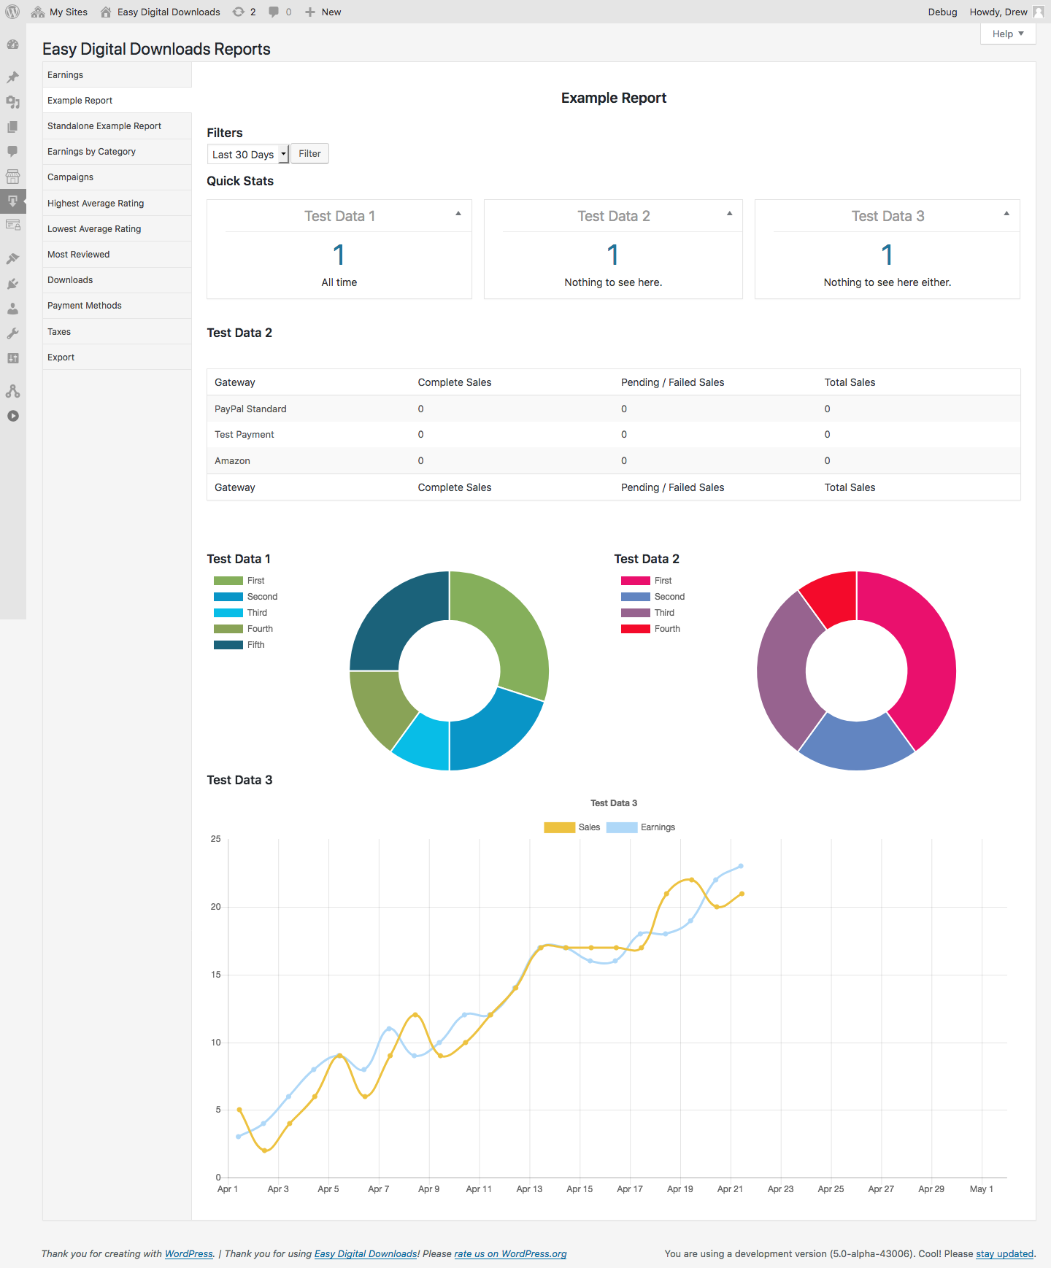
Task: Click the plus icon beside New
Action: click(x=310, y=12)
